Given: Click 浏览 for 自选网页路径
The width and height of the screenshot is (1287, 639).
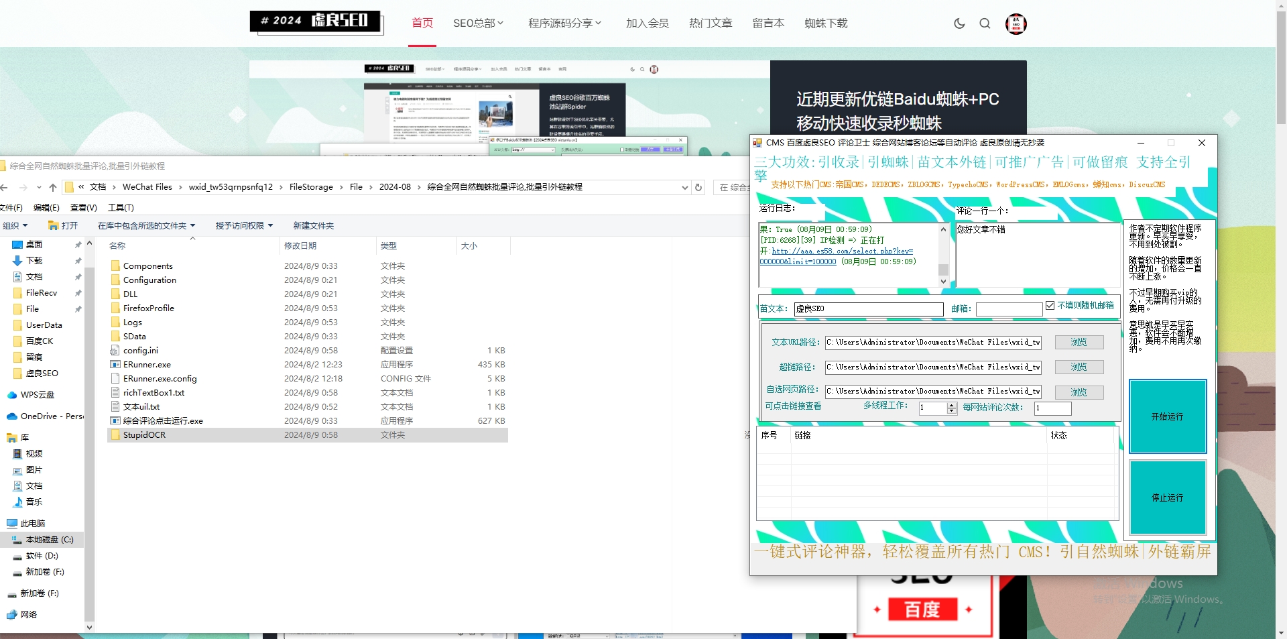Looking at the screenshot, I should click(x=1079, y=392).
